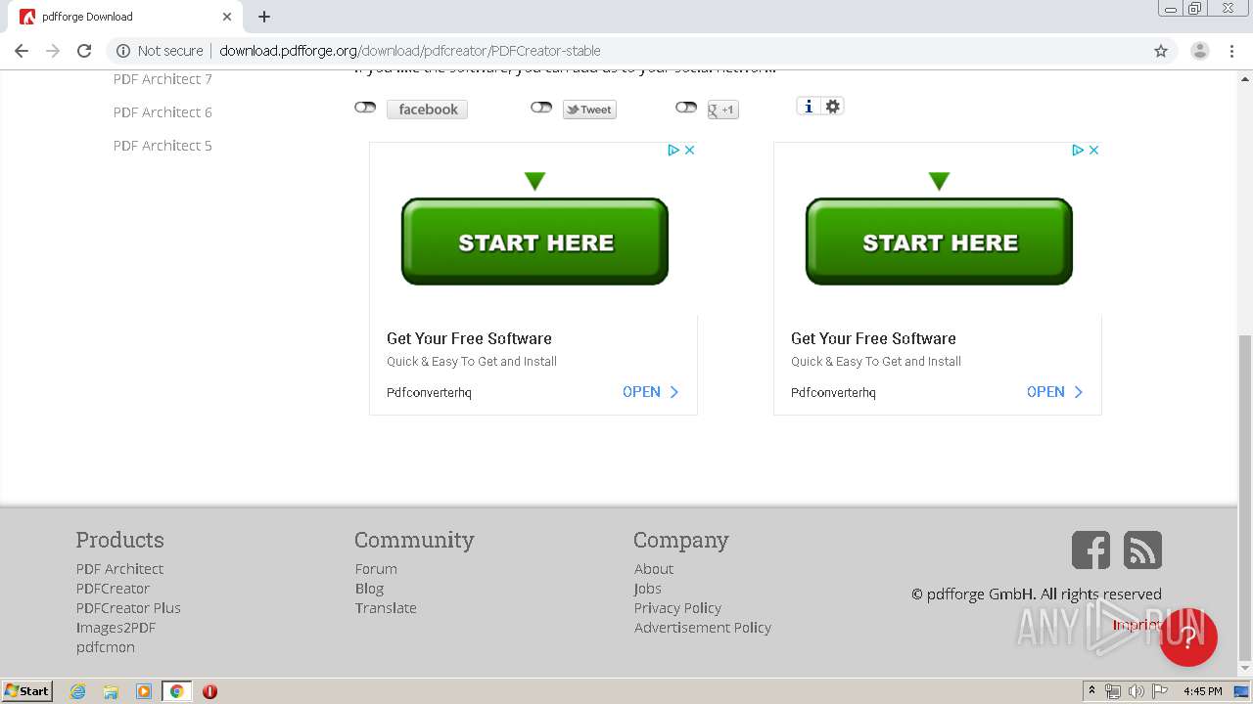Open PDFCreator Plus footer link
Screen dimensions: 1253x704
(128, 608)
